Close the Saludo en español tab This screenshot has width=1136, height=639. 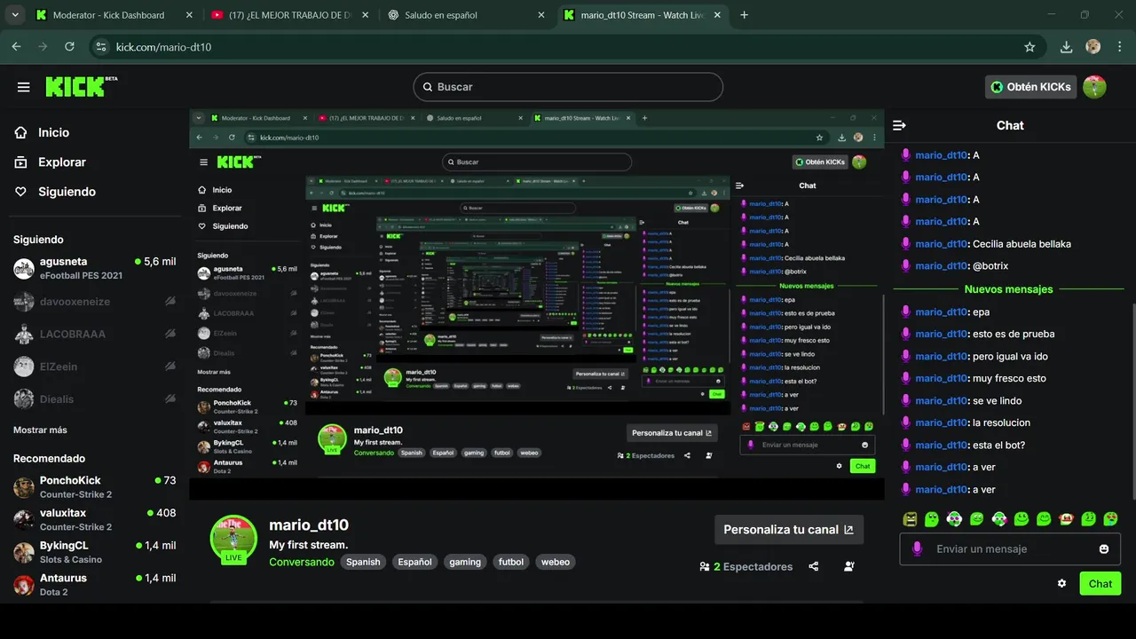(x=541, y=15)
